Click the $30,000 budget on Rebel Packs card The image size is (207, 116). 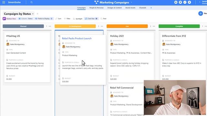pos(65,82)
